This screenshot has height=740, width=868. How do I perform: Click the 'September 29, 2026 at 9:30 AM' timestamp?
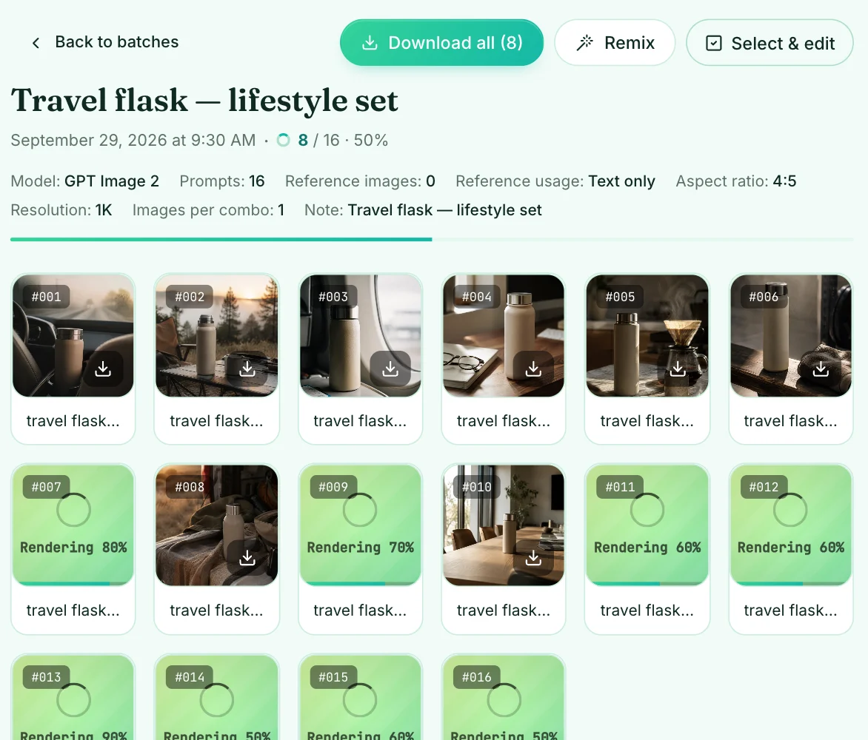click(x=133, y=141)
